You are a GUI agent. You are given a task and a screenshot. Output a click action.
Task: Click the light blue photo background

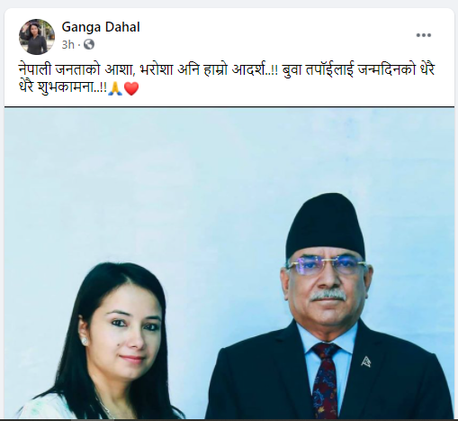(150, 180)
